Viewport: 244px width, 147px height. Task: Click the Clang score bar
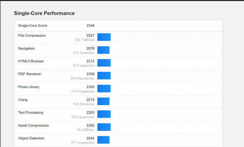point(103,101)
